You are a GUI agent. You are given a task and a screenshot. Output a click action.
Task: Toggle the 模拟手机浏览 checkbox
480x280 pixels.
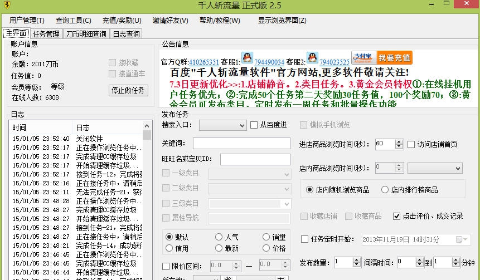(303, 125)
